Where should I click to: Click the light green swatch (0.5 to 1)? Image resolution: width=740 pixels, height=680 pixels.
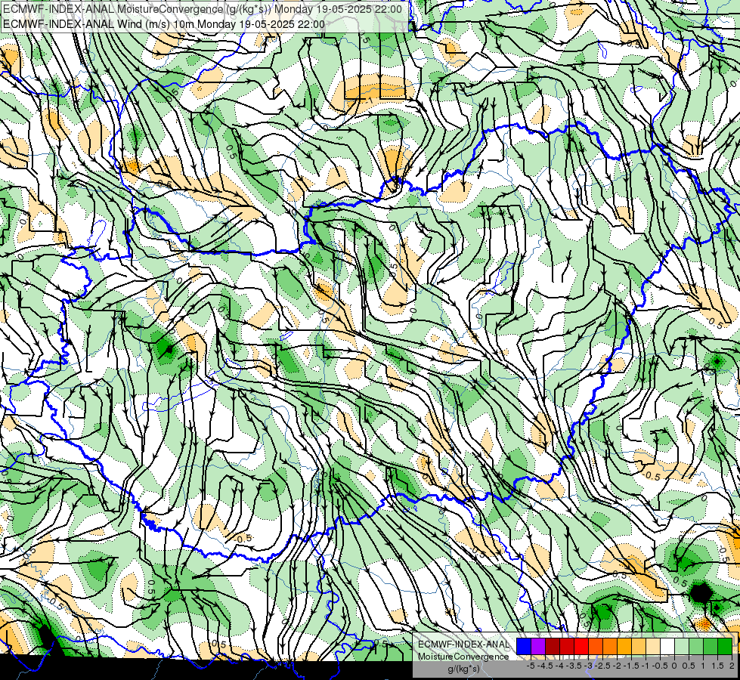tap(696, 646)
